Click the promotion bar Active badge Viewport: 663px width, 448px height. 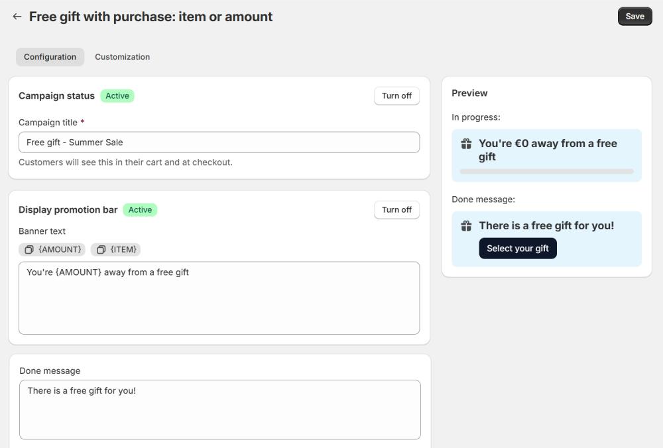tap(140, 209)
